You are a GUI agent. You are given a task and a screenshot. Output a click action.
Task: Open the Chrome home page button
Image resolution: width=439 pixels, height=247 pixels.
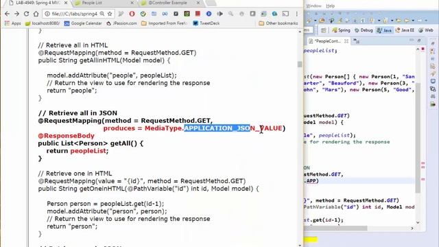click(x=36, y=14)
